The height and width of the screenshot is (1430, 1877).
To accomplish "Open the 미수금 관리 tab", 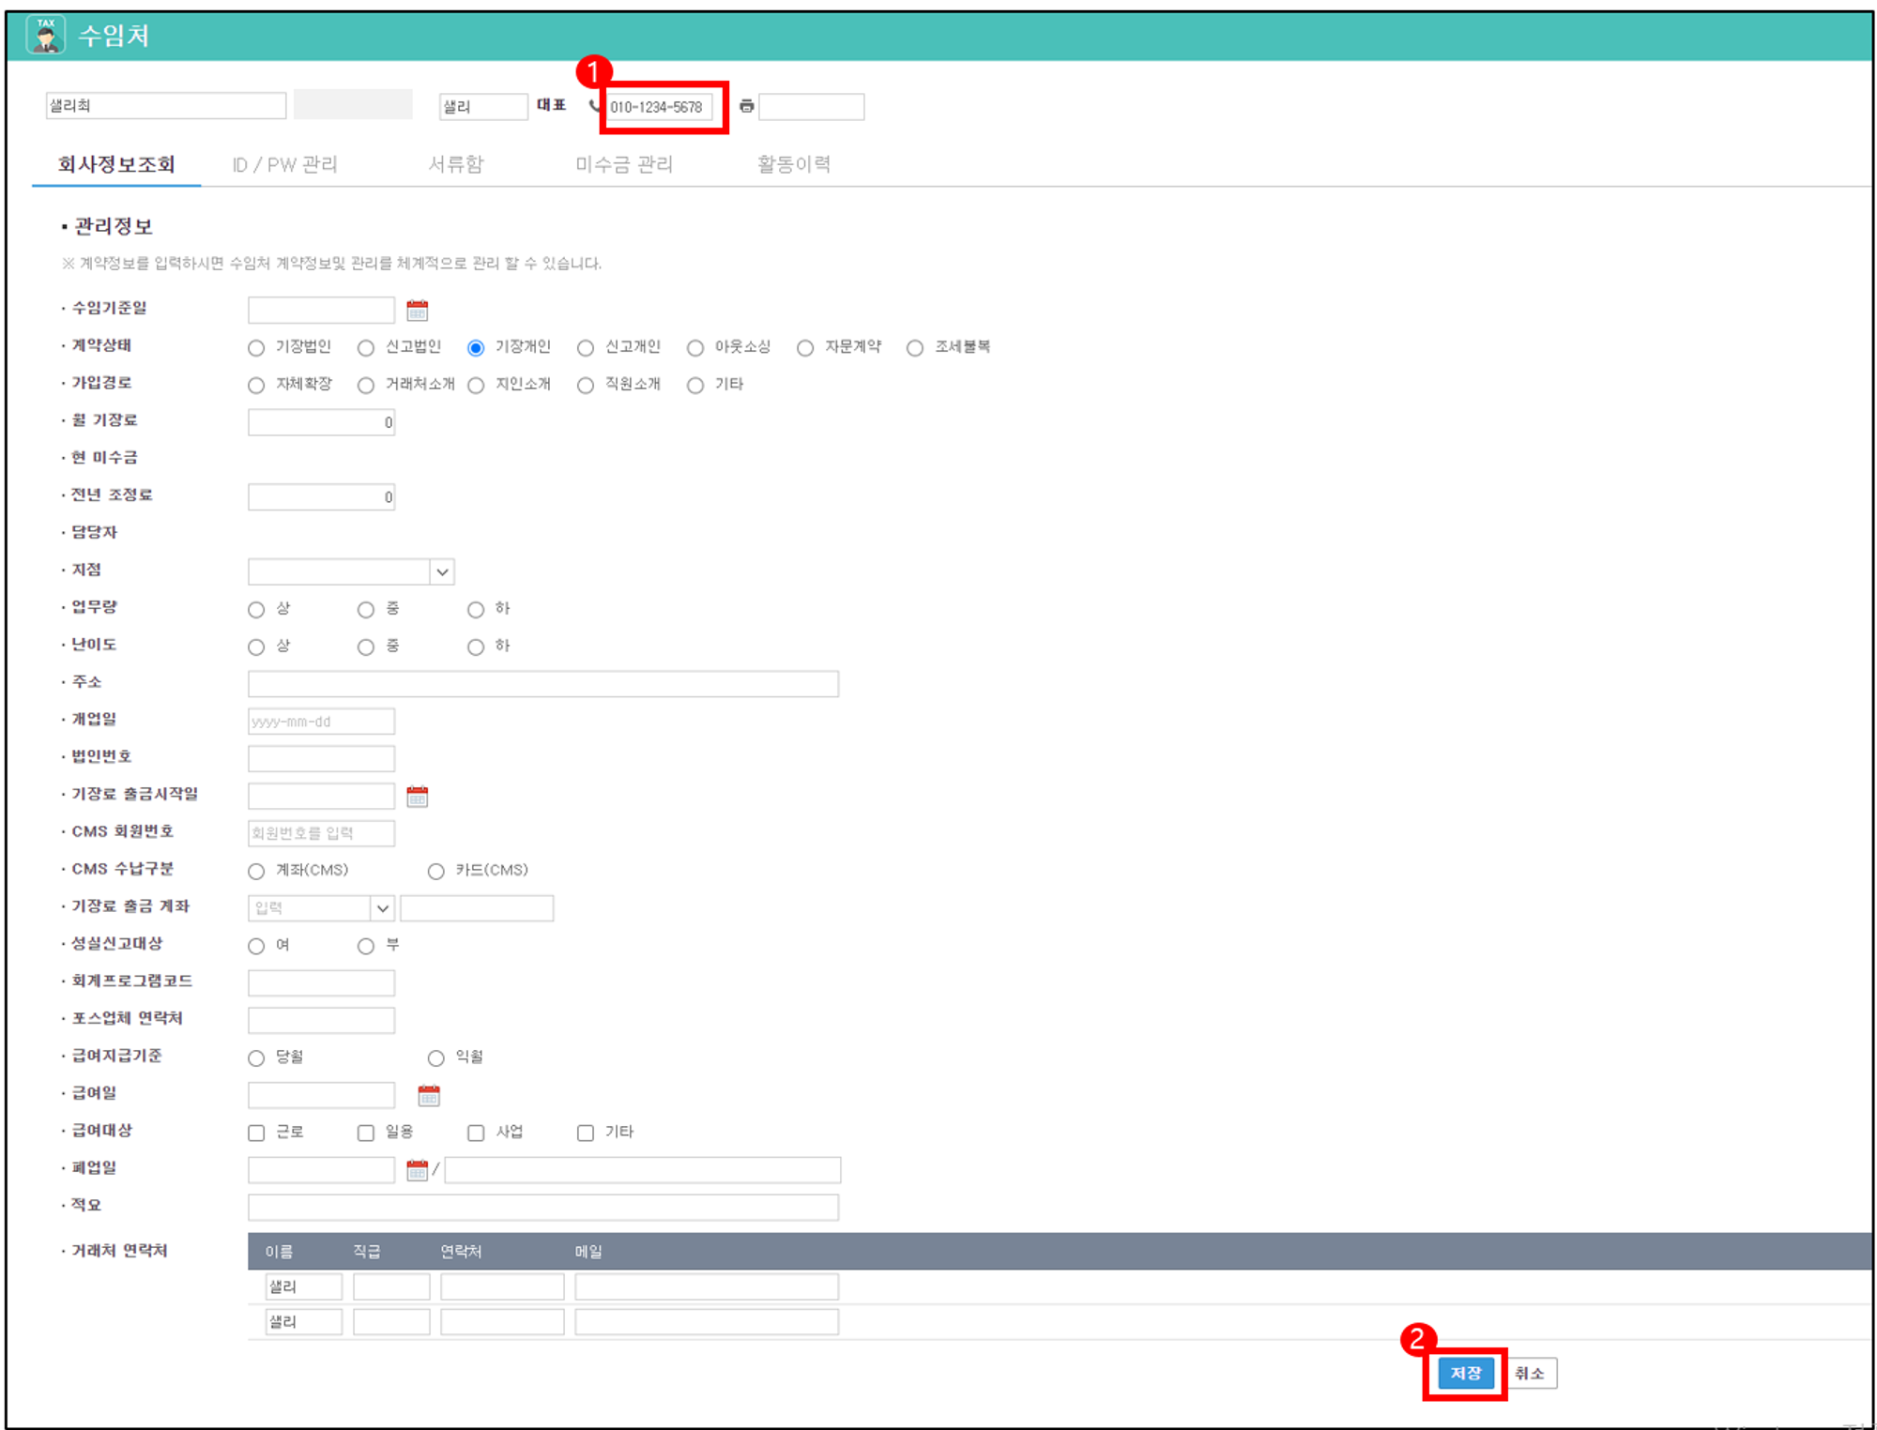I will (623, 165).
